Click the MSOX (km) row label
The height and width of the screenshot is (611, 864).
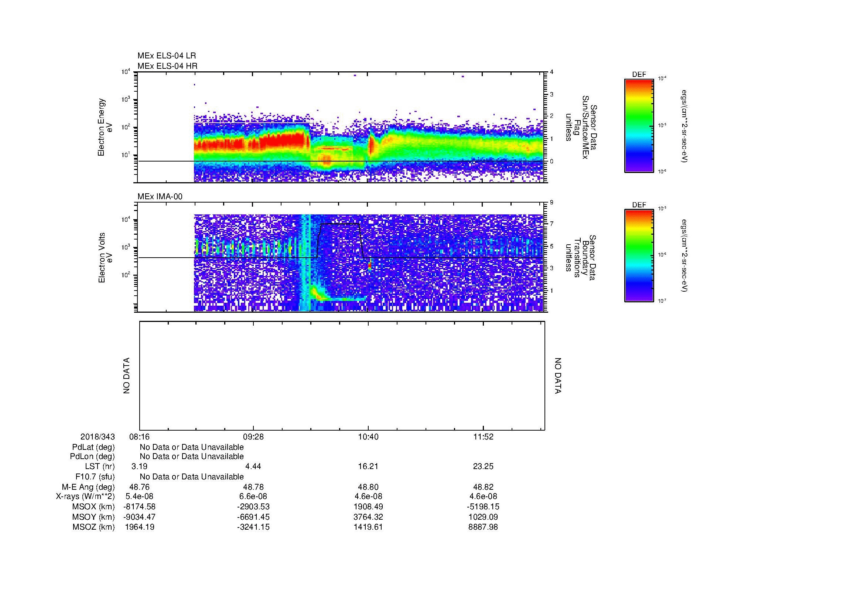click(x=94, y=507)
